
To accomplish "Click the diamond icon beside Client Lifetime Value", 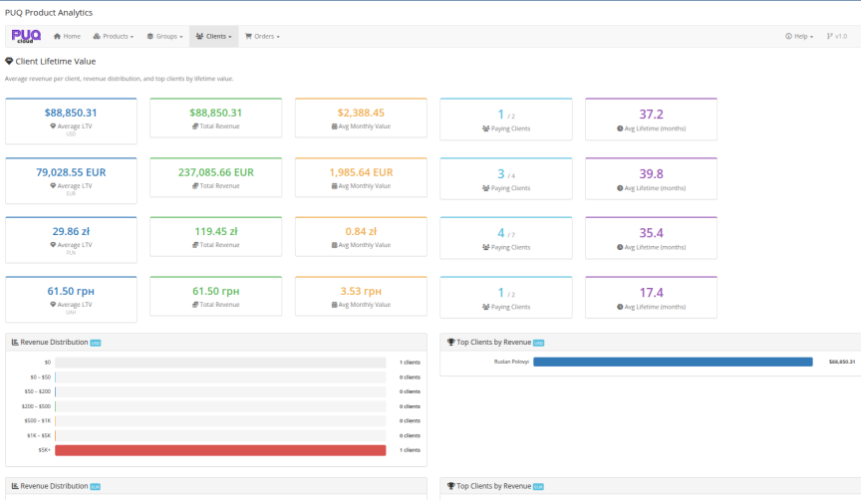I will 9,61.
